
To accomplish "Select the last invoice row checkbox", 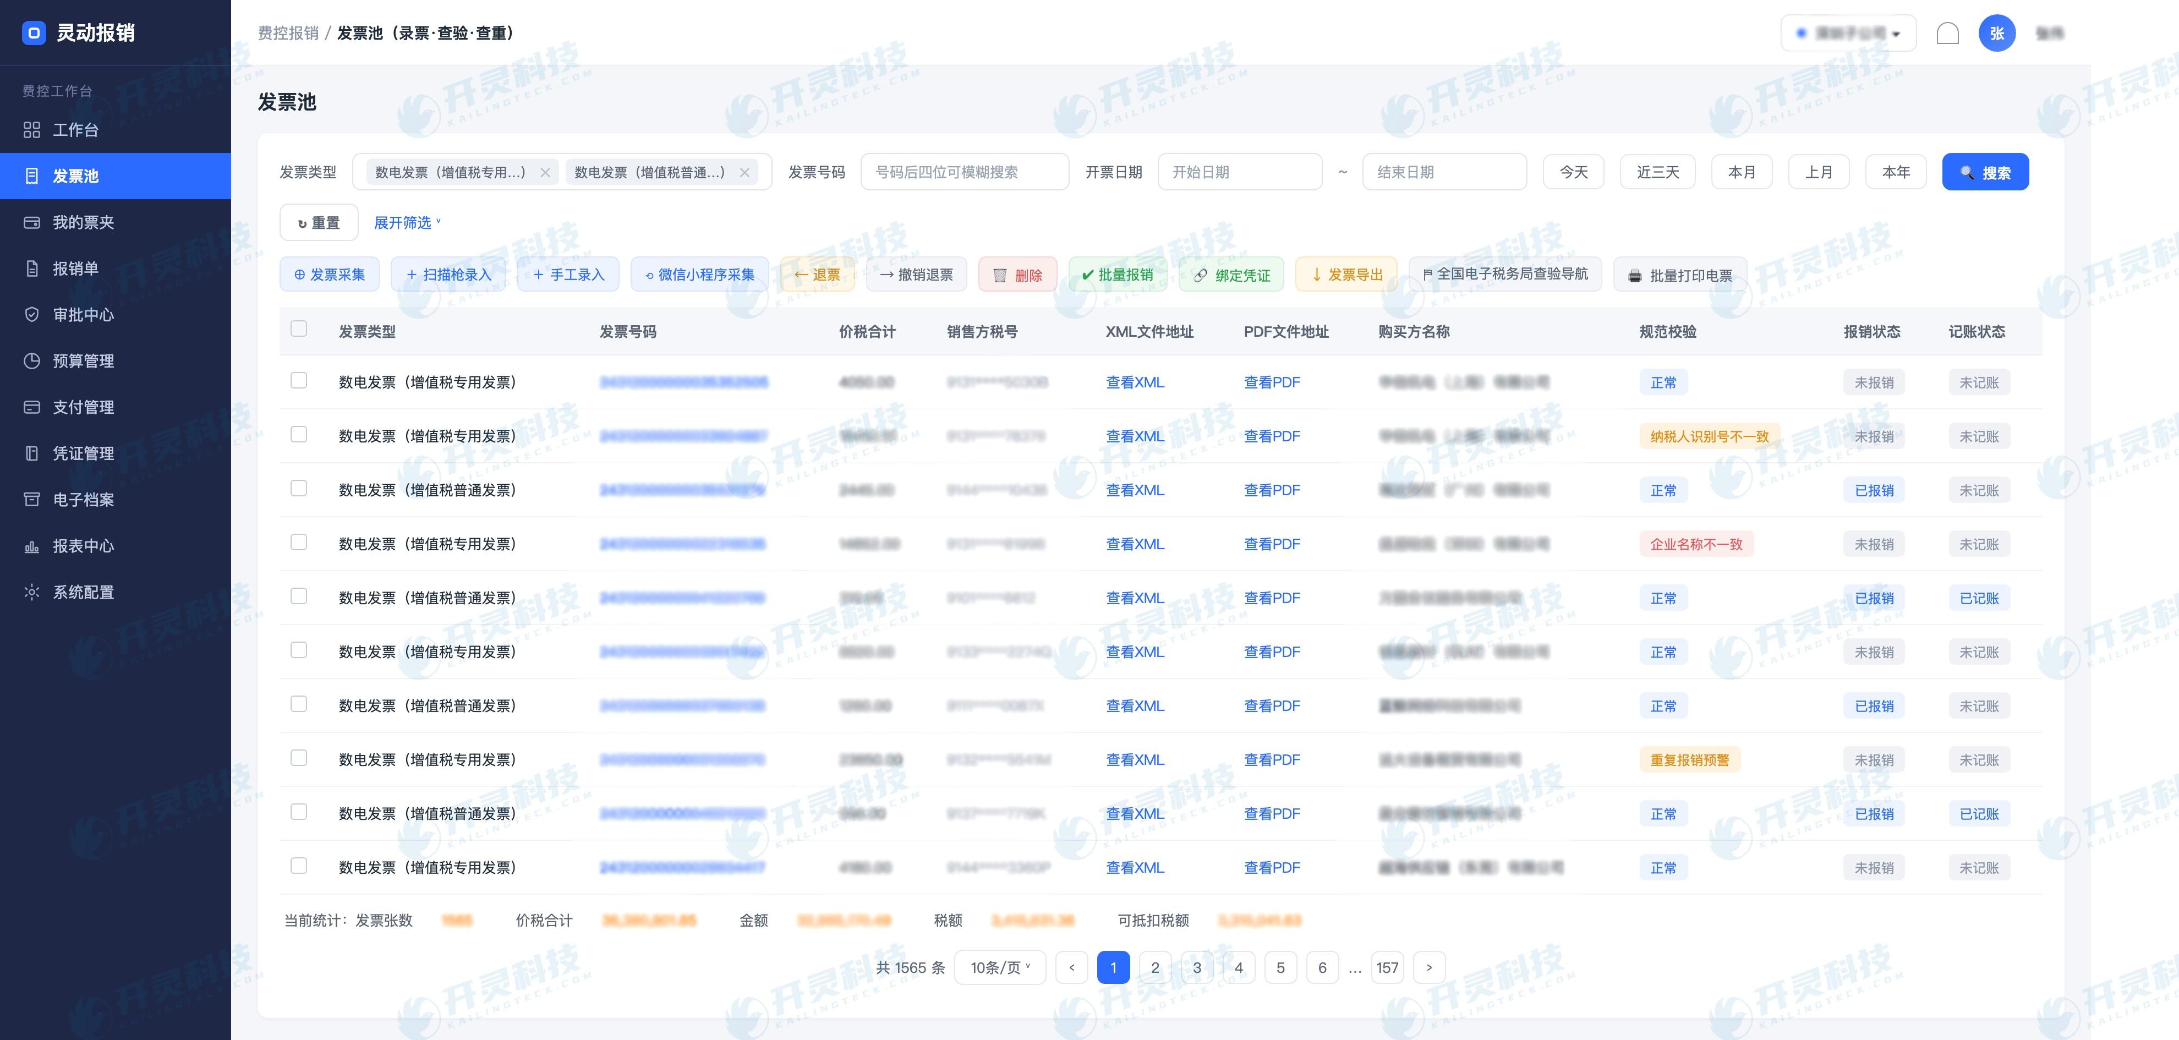I will pyautogui.click(x=299, y=865).
